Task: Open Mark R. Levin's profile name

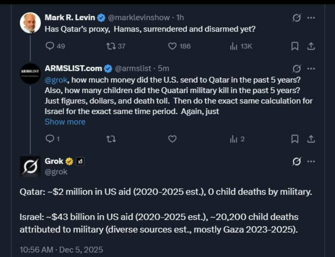Action: click(70, 18)
